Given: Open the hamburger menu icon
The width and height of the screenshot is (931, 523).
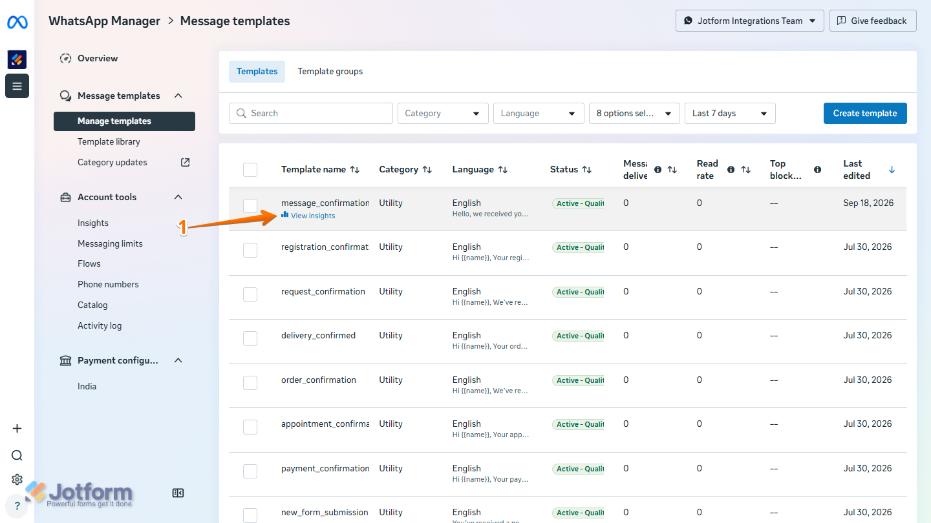Looking at the screenshot, I should (17, 86).
